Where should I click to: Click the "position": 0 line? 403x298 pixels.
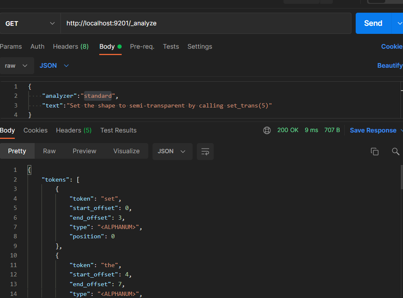92,237
